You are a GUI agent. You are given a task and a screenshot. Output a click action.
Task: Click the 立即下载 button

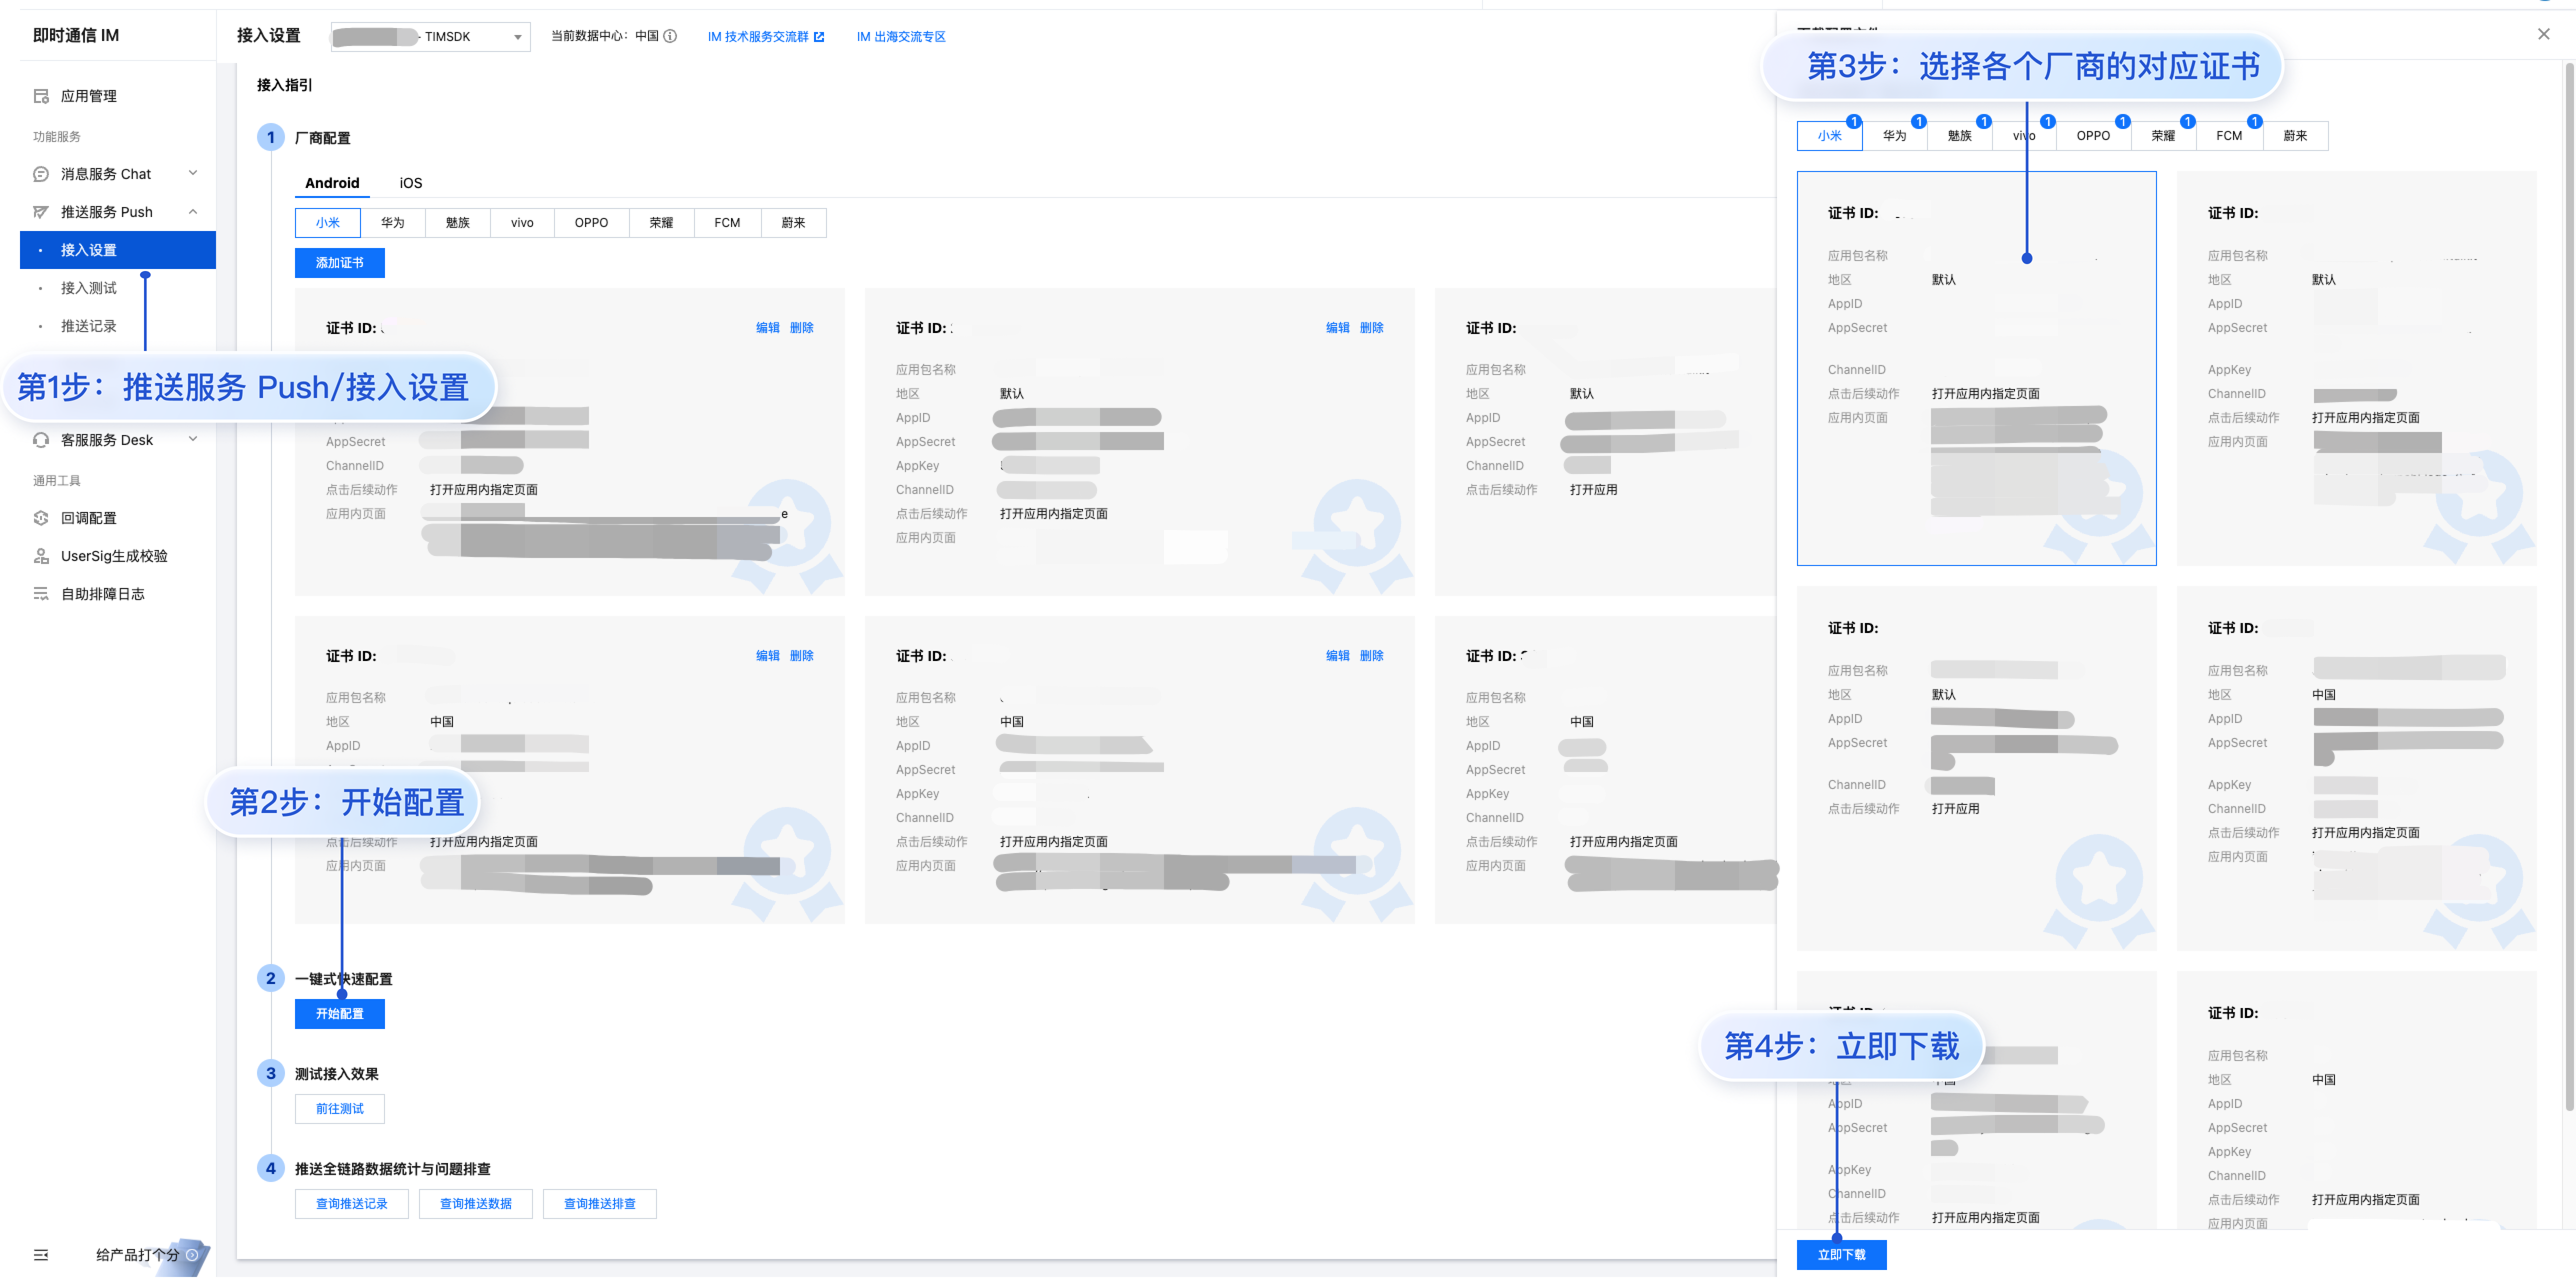point(1841,1255)
